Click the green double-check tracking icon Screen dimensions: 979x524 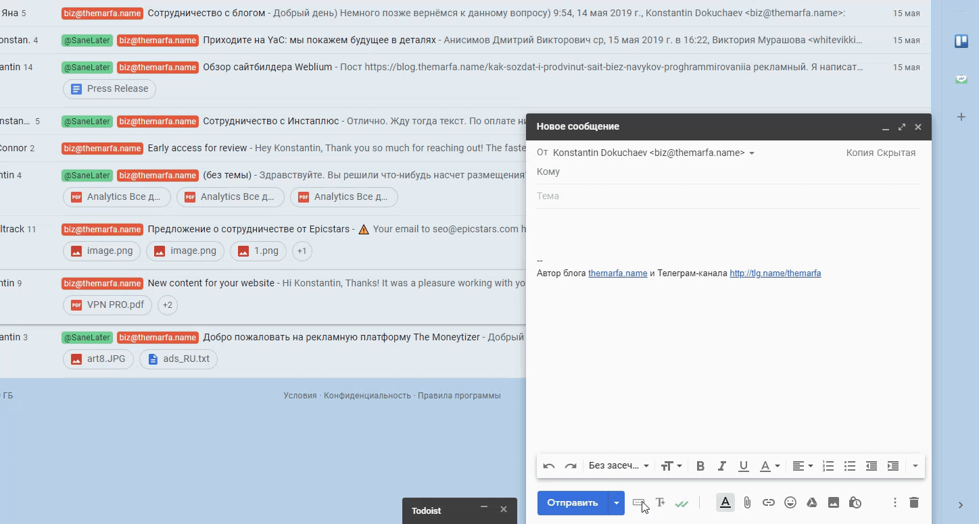click(682, 504)
